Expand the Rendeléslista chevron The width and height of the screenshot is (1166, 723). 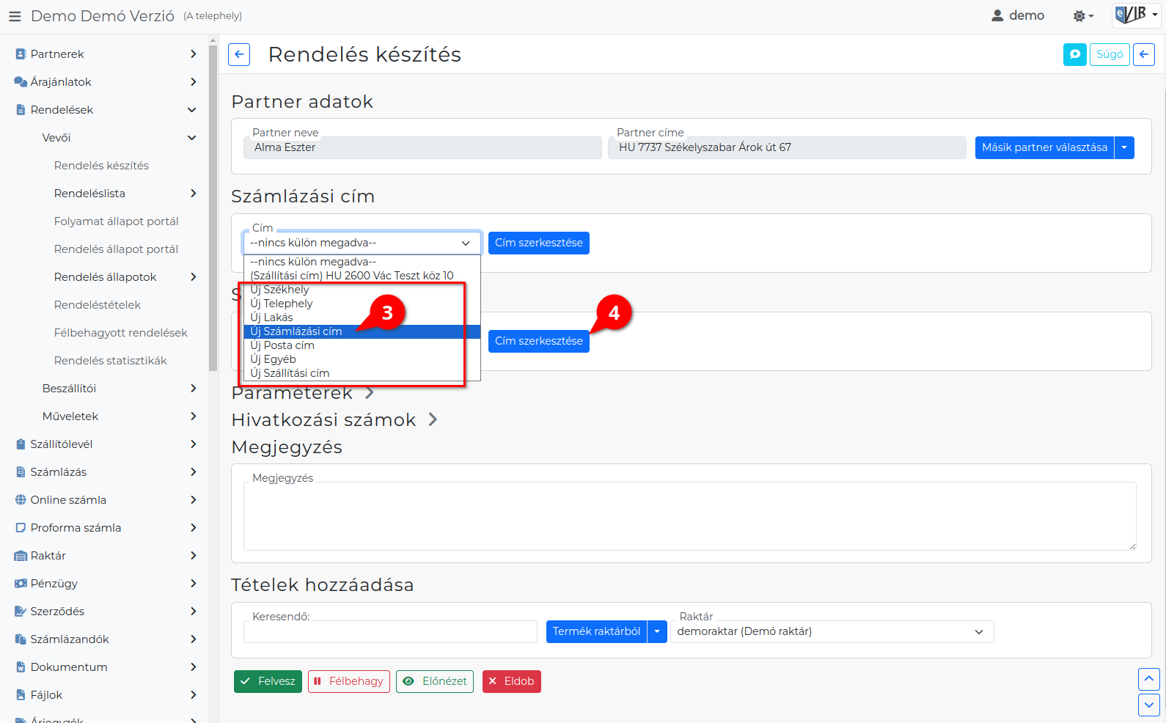click(x=193, y=194)
